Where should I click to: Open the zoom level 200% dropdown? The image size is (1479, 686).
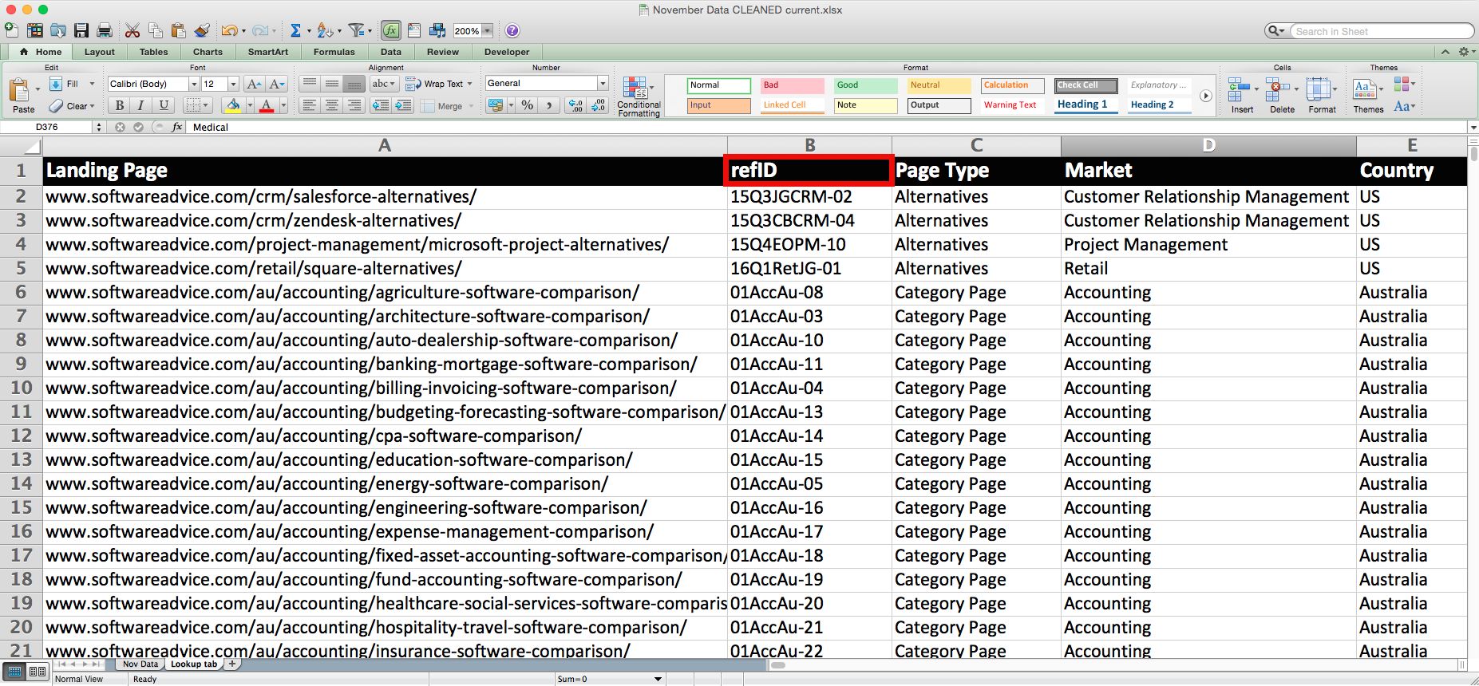click(487, 31)
